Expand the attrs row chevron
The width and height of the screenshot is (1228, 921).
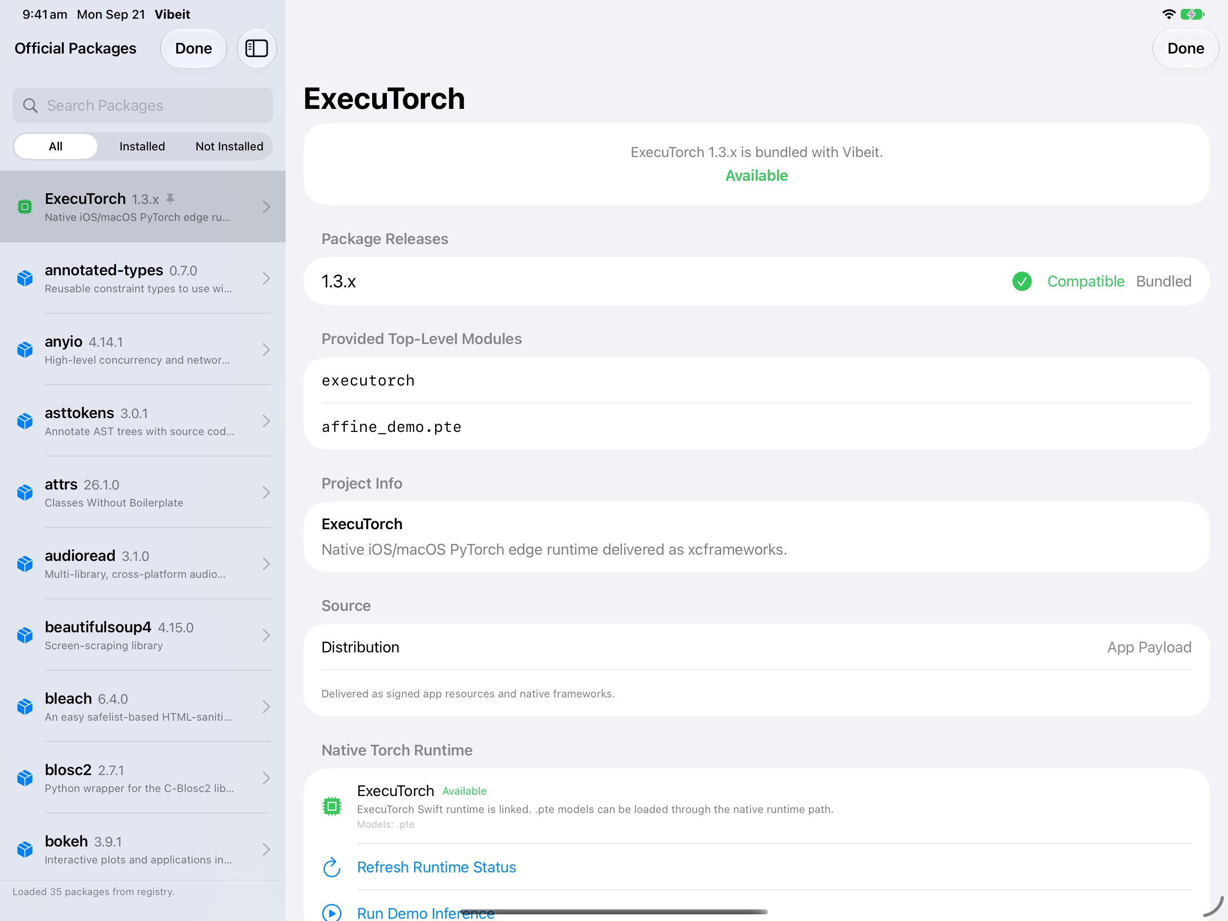[266, 493]
